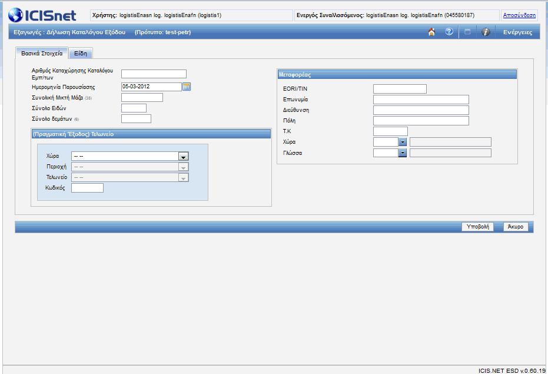Click the Αποσύνδεση logout link
Image resolution: width=548 pixels, height=374 pixels.
519,15
